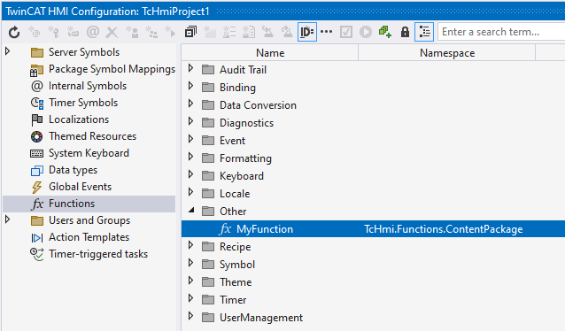Expand the Theme folder
This screenshot has height=331, width=565.
tap(191, 281)
